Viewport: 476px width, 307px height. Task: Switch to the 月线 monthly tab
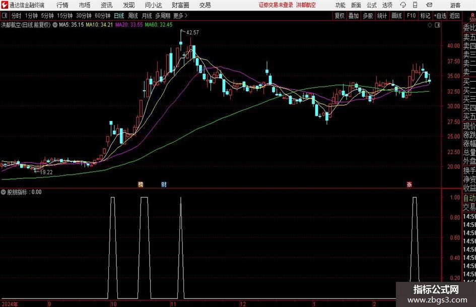[147, 16]
